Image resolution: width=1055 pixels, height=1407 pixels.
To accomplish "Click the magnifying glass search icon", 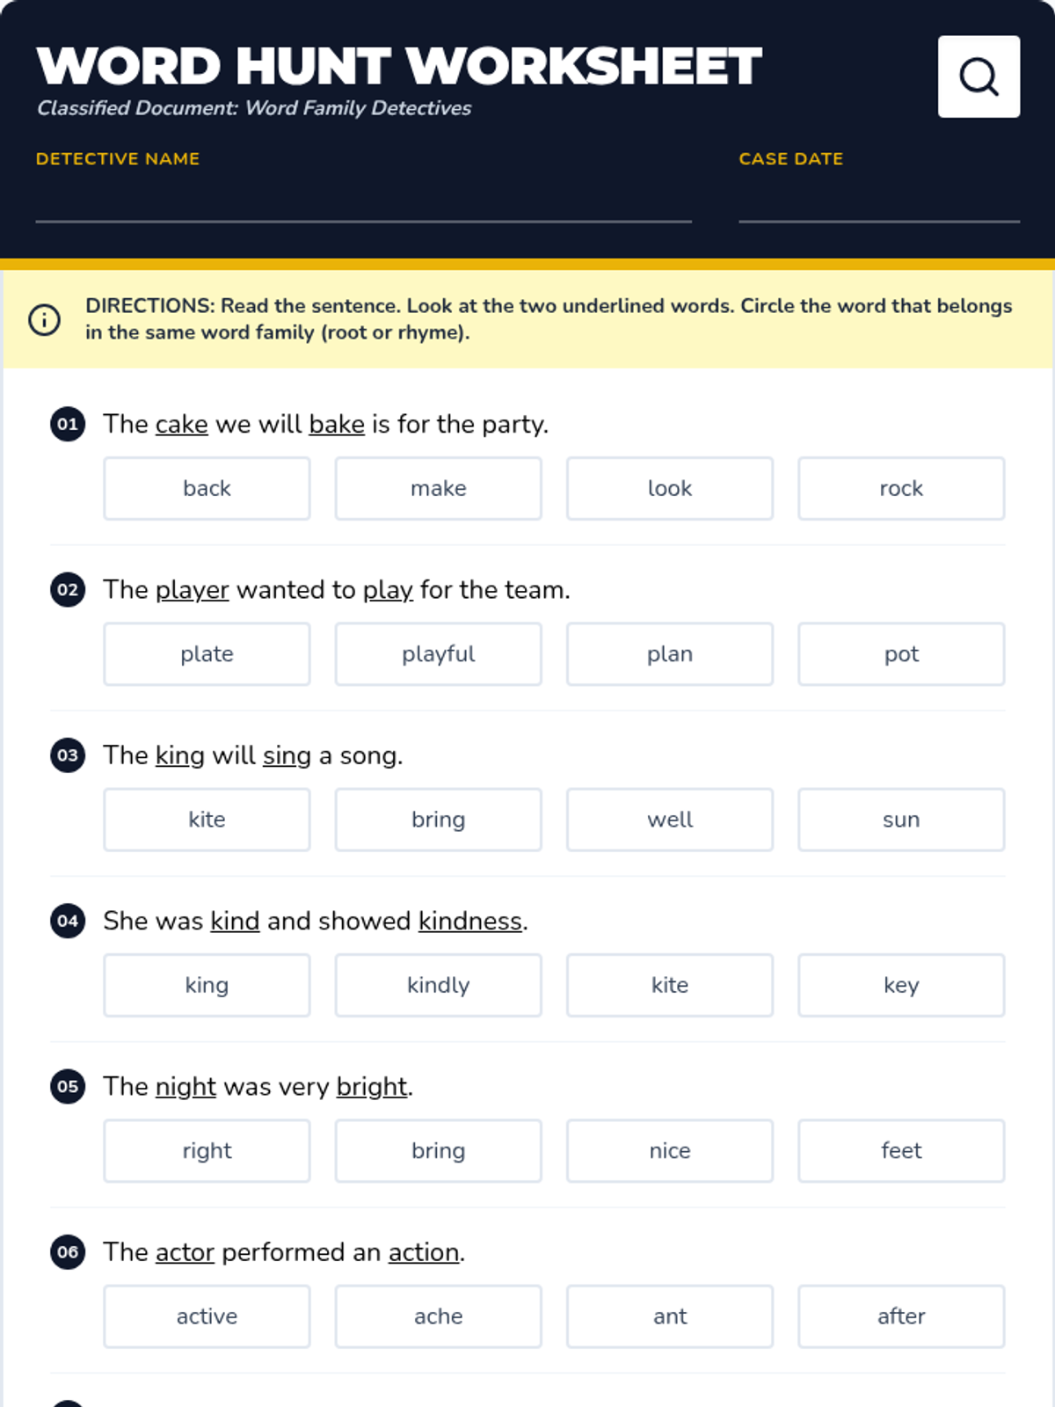I will click(x=979, y=77).
